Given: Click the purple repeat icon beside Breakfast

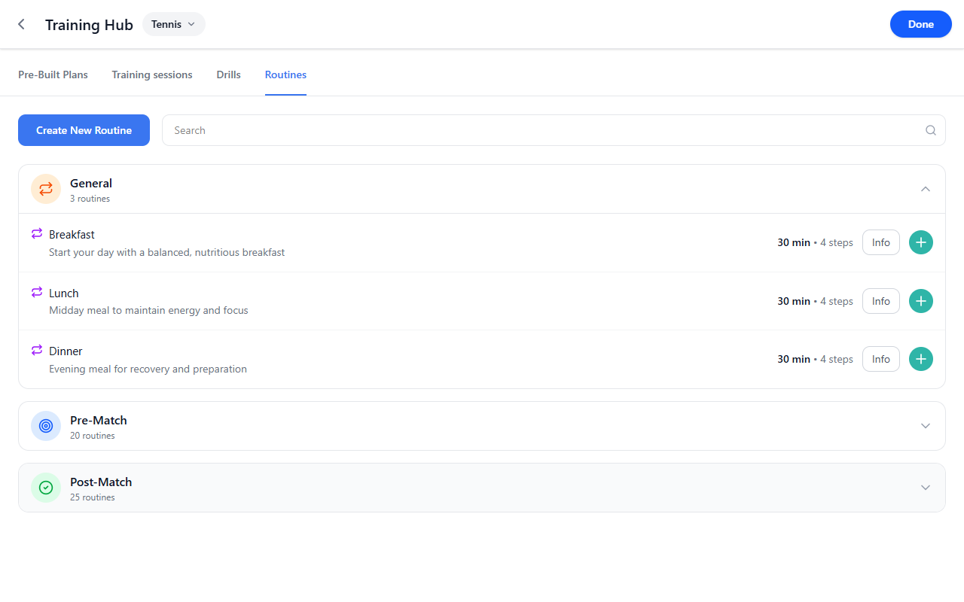Looking at the screenshot, I should (37, 234).
